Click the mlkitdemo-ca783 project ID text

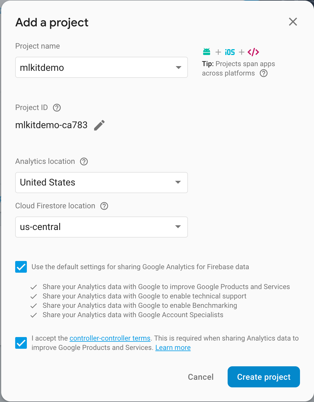pos(51,125)
